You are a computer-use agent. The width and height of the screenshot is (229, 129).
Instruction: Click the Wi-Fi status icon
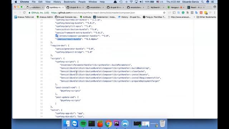[131, 2]
